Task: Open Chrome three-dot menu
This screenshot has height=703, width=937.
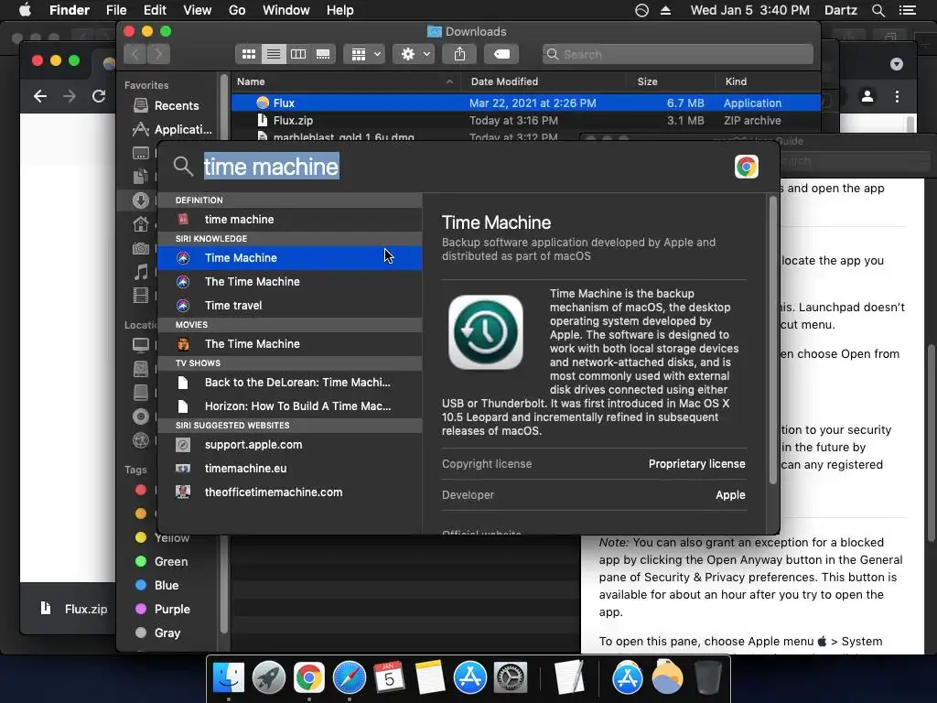Action: [897, 96]
